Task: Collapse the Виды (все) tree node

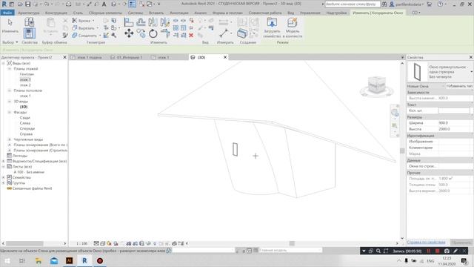Action: pyautogui.click(x=3, y=63)
